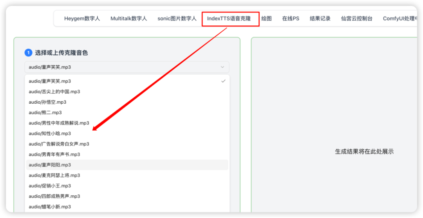This screenshot has width=423, height=218.
Task: Pick the audio/知性小晗.mp3 voice
Action: pos(127,133)
